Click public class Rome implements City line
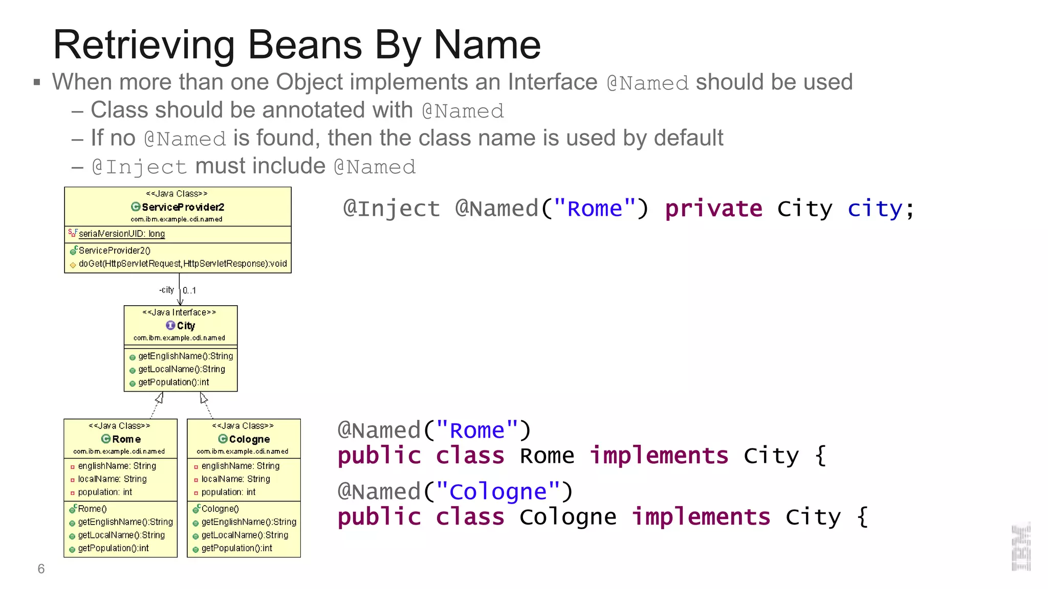This screenshot has width=1048, height=589. [x=582, y=456]
